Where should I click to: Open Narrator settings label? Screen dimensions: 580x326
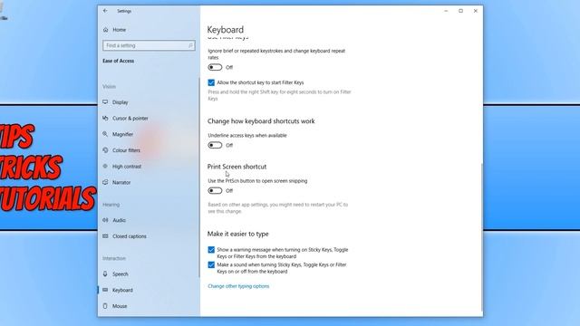[x=121, y=182]
